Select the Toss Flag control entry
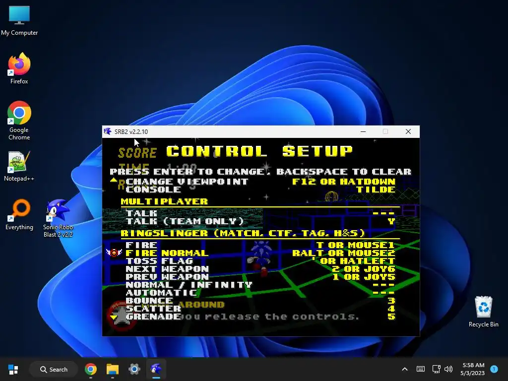 click(x=159, y=261)
